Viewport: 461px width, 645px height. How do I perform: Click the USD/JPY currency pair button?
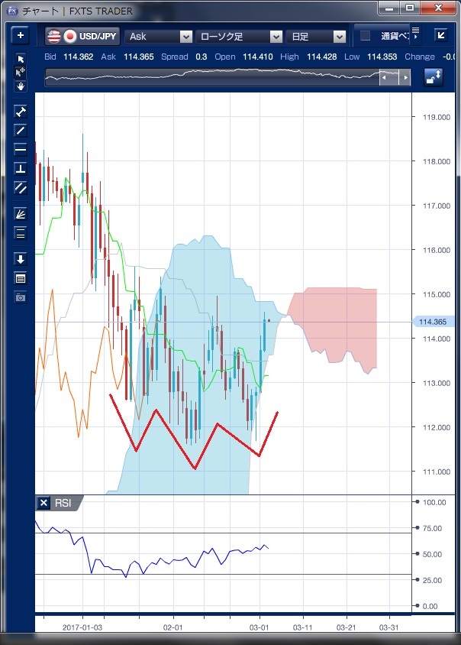click(81, 36)
